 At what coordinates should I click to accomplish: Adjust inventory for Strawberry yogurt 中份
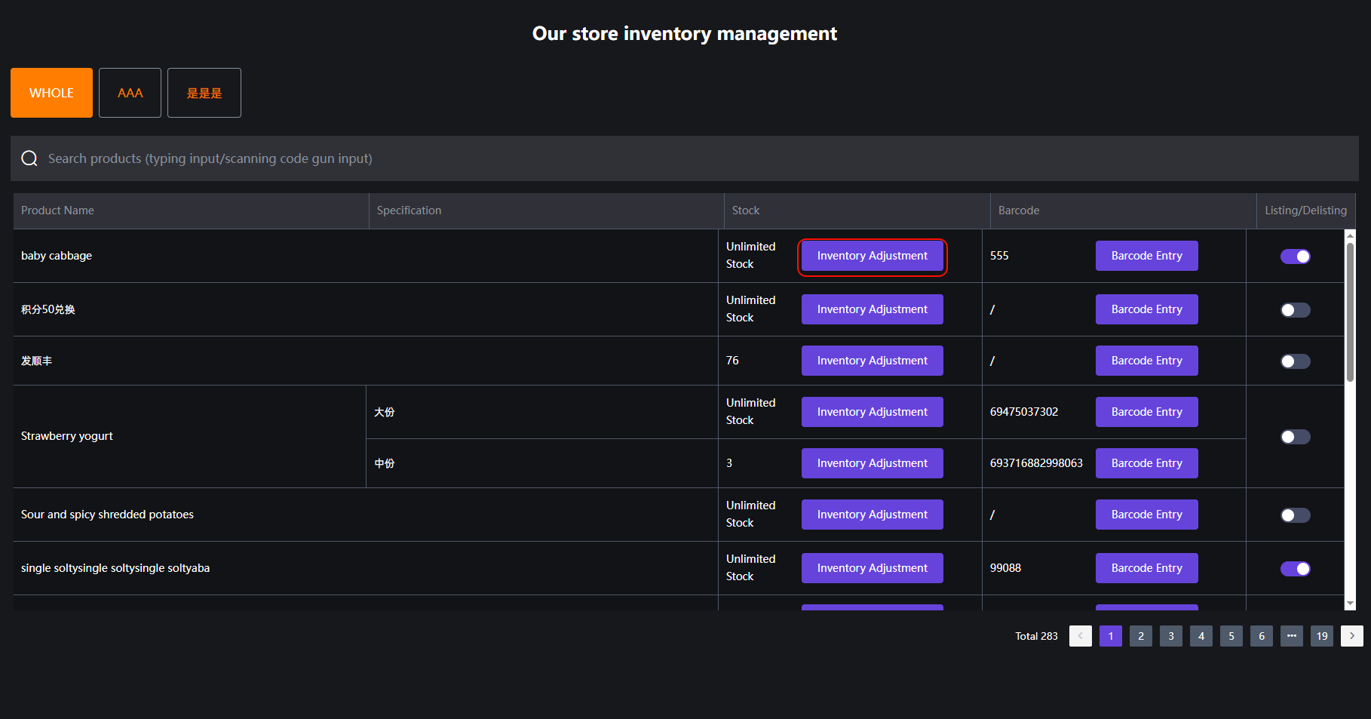click(872, 463)
